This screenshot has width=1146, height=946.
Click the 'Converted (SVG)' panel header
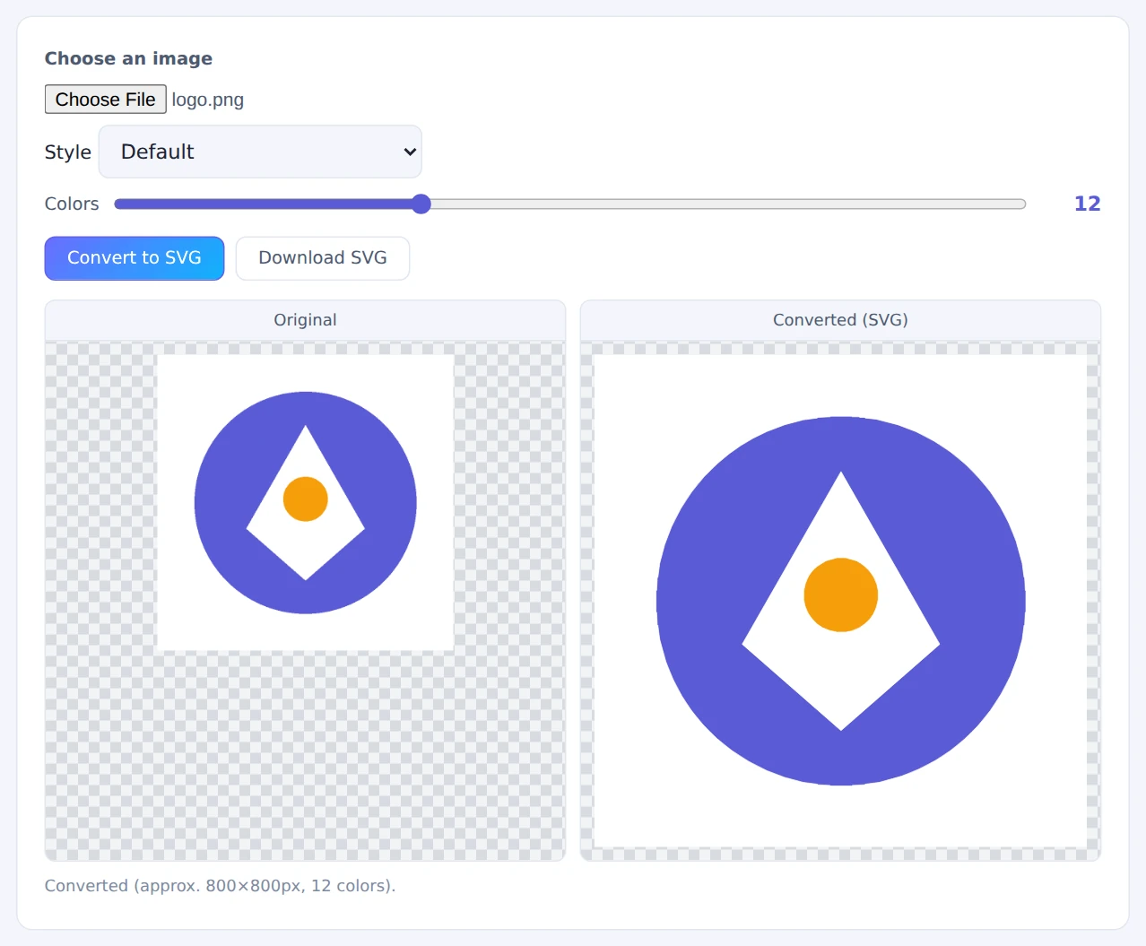[840, 320]
